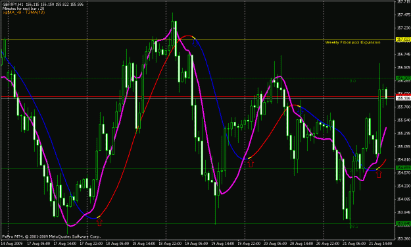Click the red up arrow near 17 Aug 22:00

99,223
